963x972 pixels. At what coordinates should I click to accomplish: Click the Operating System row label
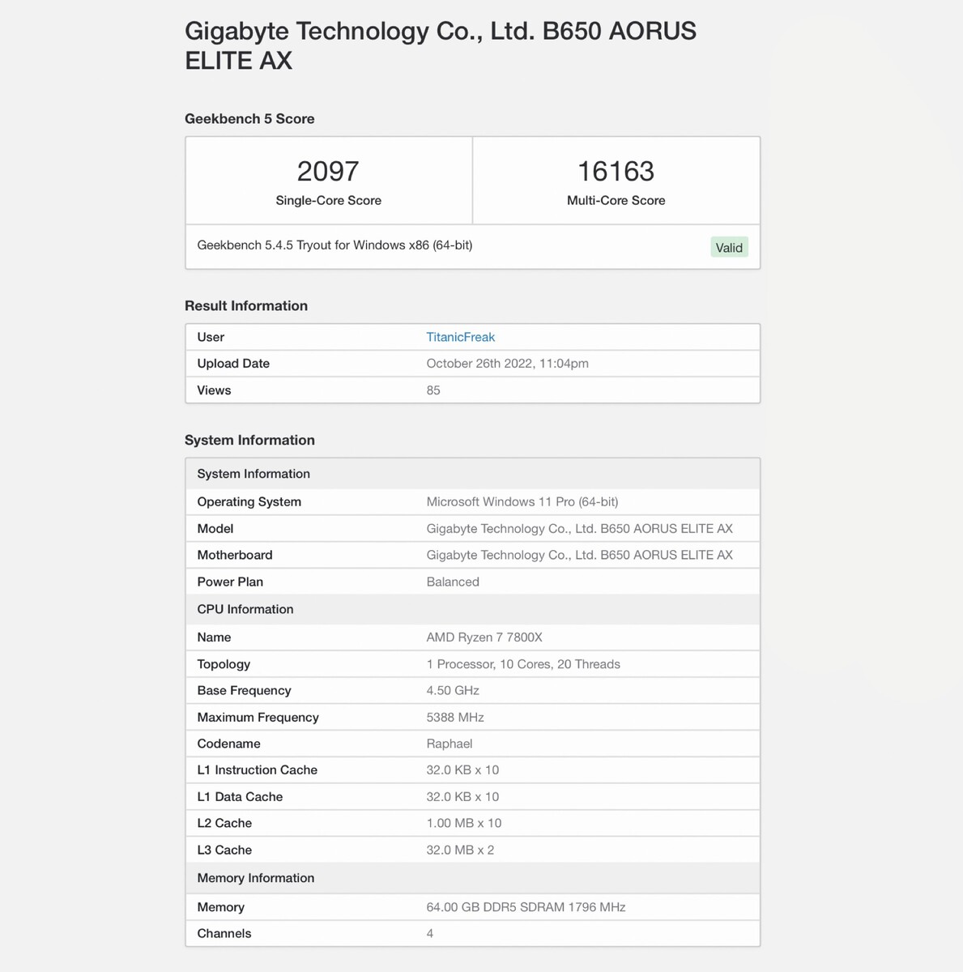click(249, 502)
